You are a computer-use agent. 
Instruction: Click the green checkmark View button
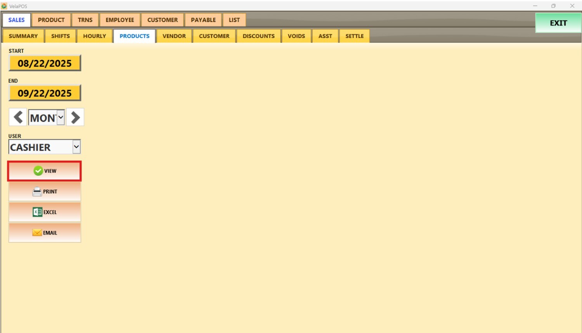tap(45, 171)
